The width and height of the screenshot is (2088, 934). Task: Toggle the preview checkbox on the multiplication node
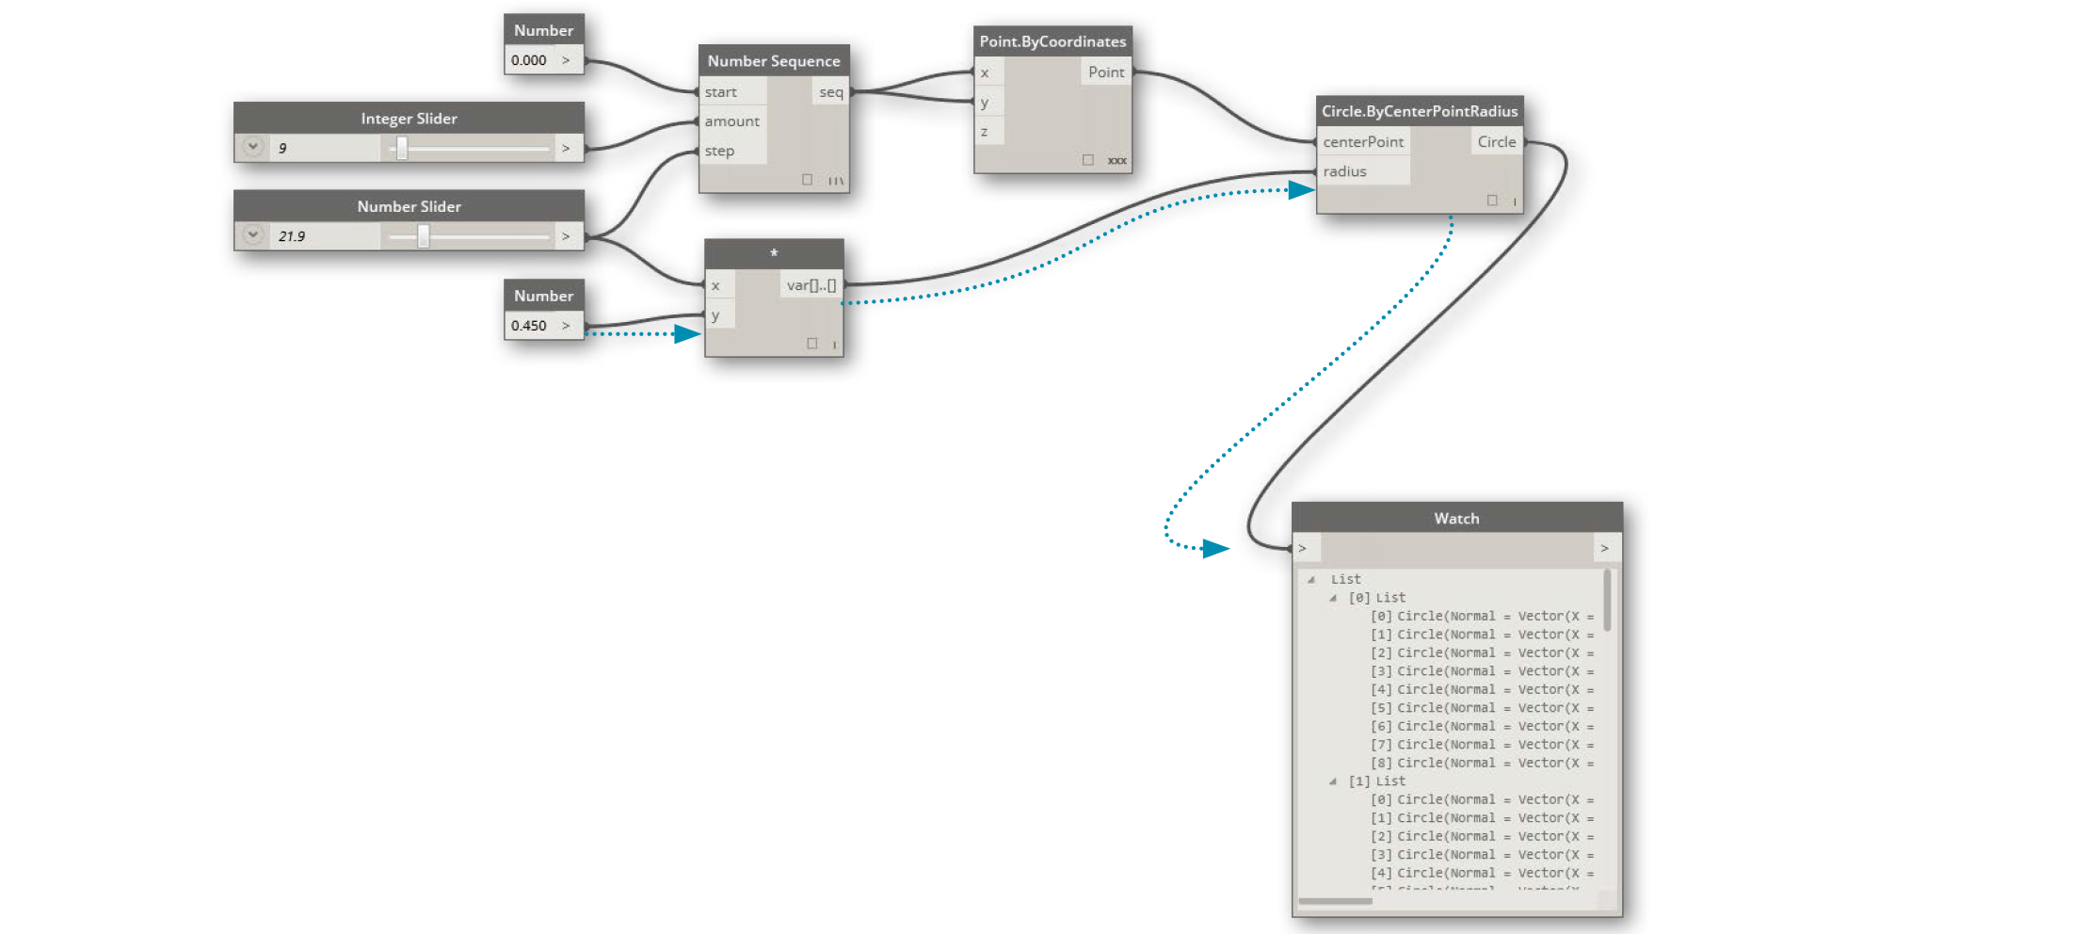811,343
